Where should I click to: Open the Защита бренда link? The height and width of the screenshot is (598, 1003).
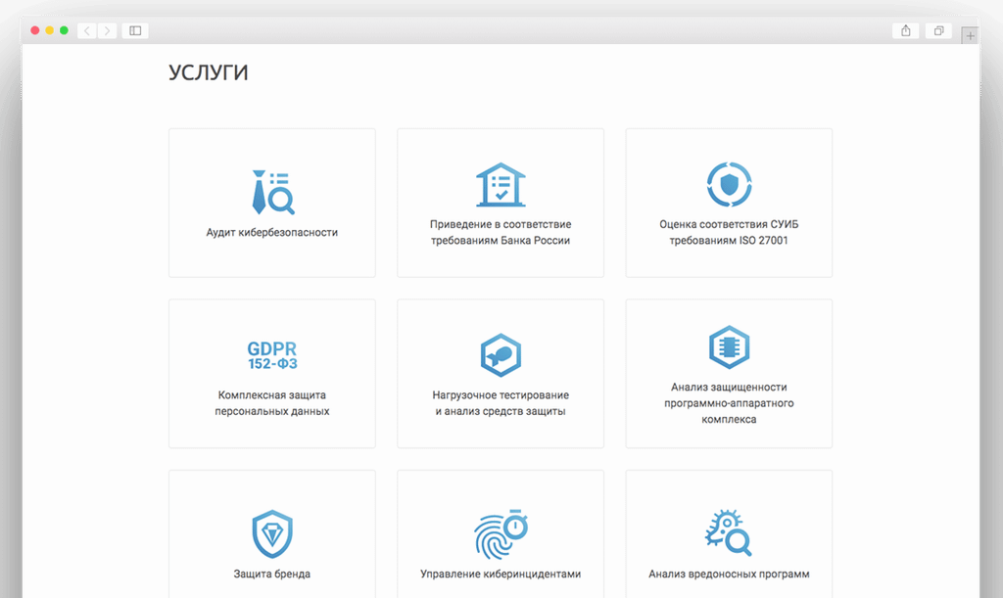click(272, 574)
